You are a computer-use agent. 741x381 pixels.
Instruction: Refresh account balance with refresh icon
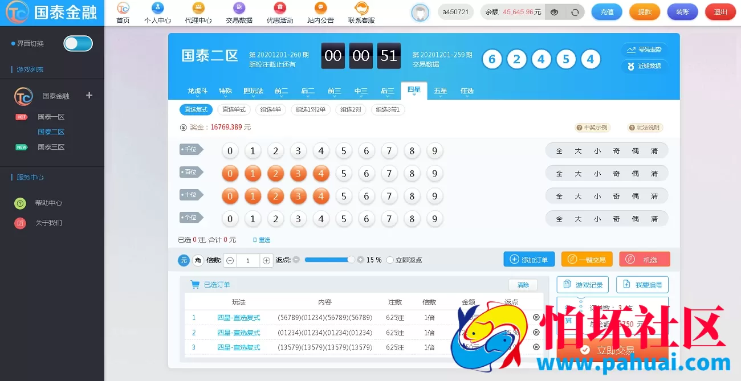point(574,11)
